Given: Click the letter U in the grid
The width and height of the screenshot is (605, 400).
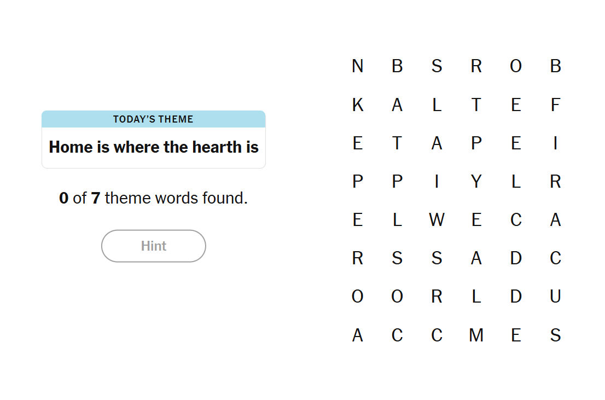Looking at the screenshot, I should tap(555, 296).
